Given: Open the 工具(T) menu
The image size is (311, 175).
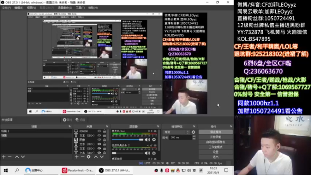Looking at the screenshot, I should point(80,8).
